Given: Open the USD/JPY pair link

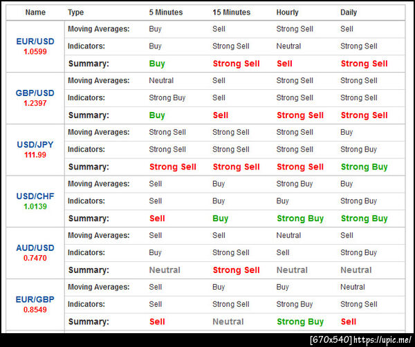Looking at the screenshot, I should click(x=35, y=144).
